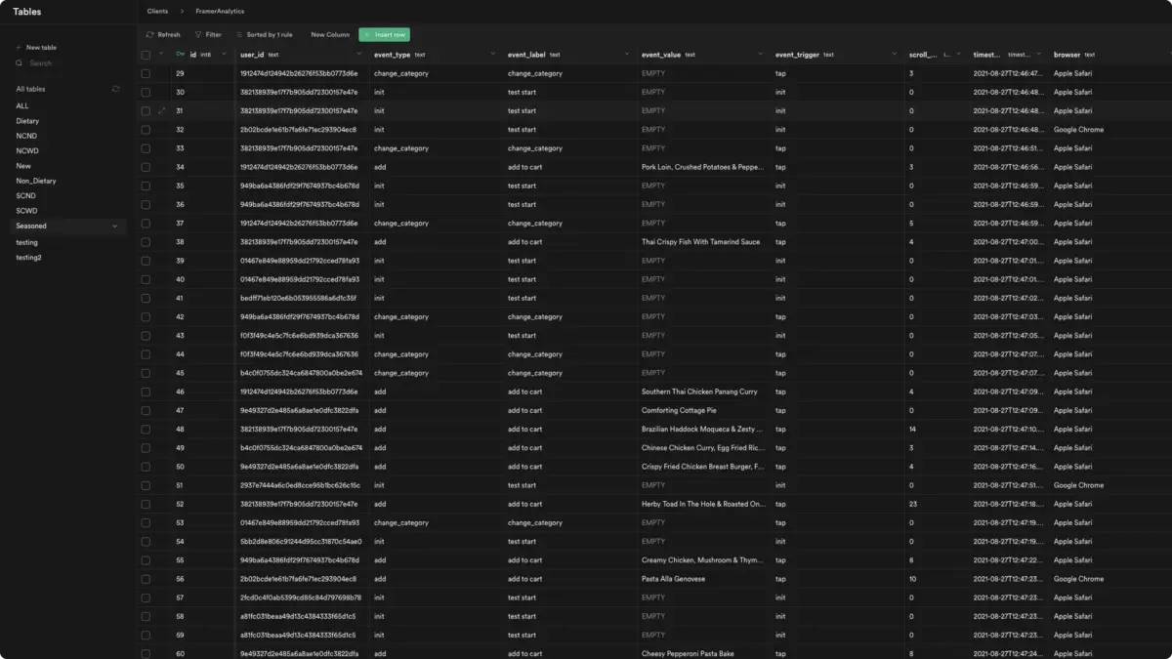Open the event_value column header dropdown
Viewport: 1172px width, 659px height.
(759, 55)
